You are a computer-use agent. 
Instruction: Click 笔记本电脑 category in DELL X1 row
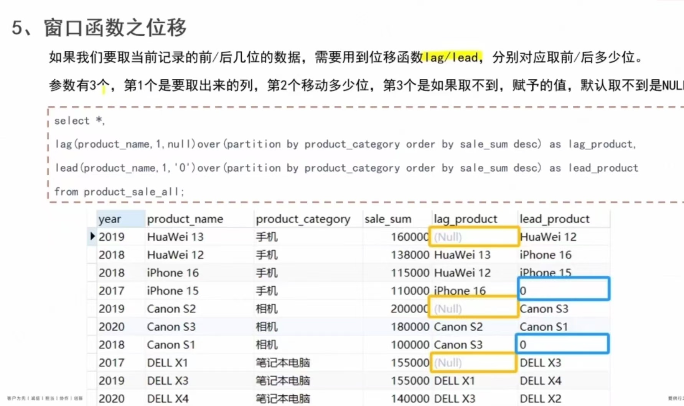coord(283,363)
